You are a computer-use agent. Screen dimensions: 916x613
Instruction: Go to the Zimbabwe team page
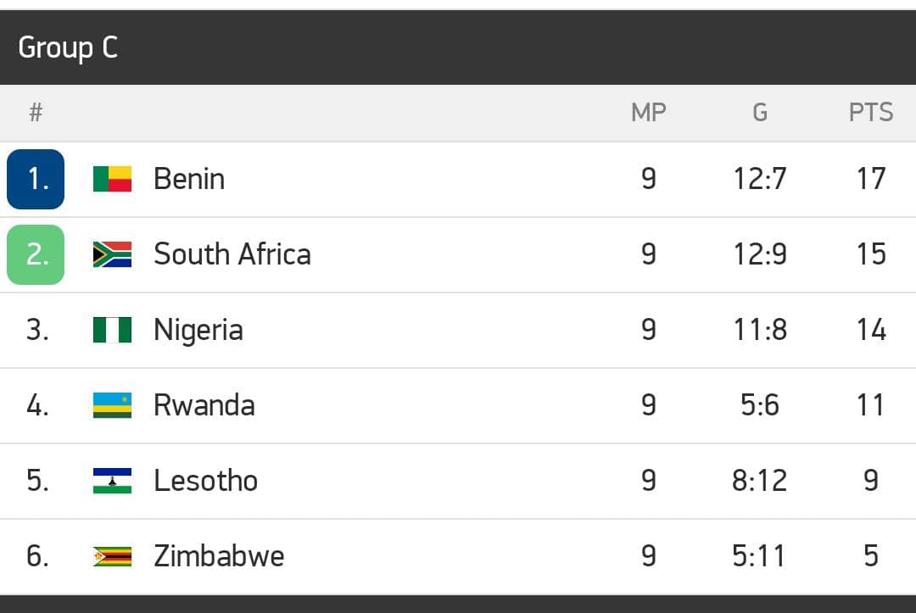pyautogui.click(x=219, y=556)
